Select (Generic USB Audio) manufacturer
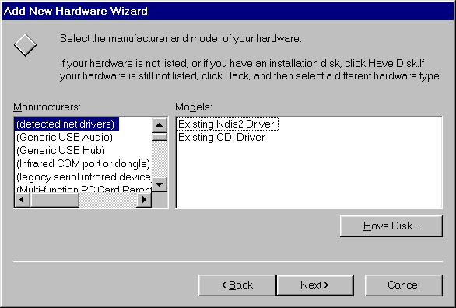456x308 pixels. (x=65, y=137)
